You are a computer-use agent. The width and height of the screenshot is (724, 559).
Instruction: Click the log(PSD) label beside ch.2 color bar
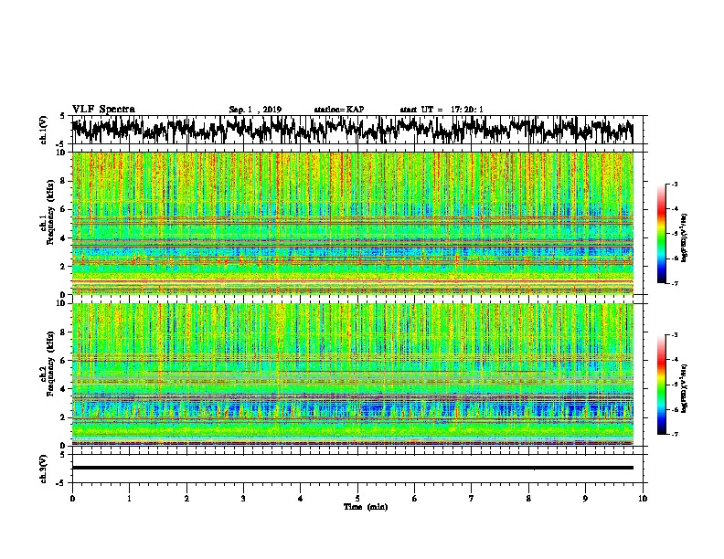pos(685,388)
